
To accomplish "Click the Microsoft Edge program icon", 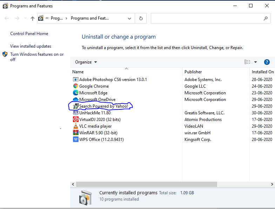I will tap(76, 93).
